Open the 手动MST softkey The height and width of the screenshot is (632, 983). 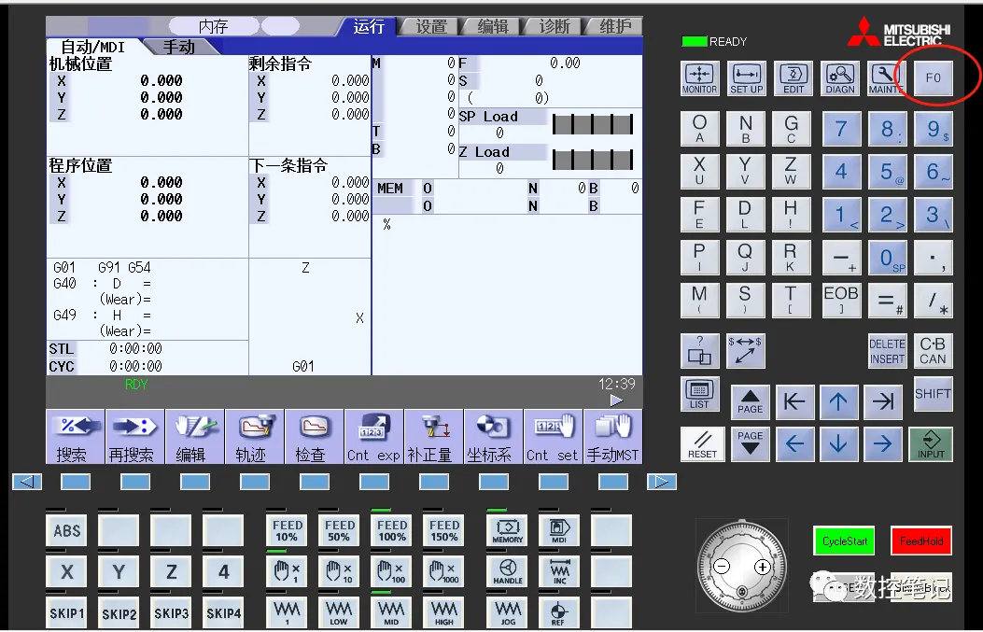612,437
